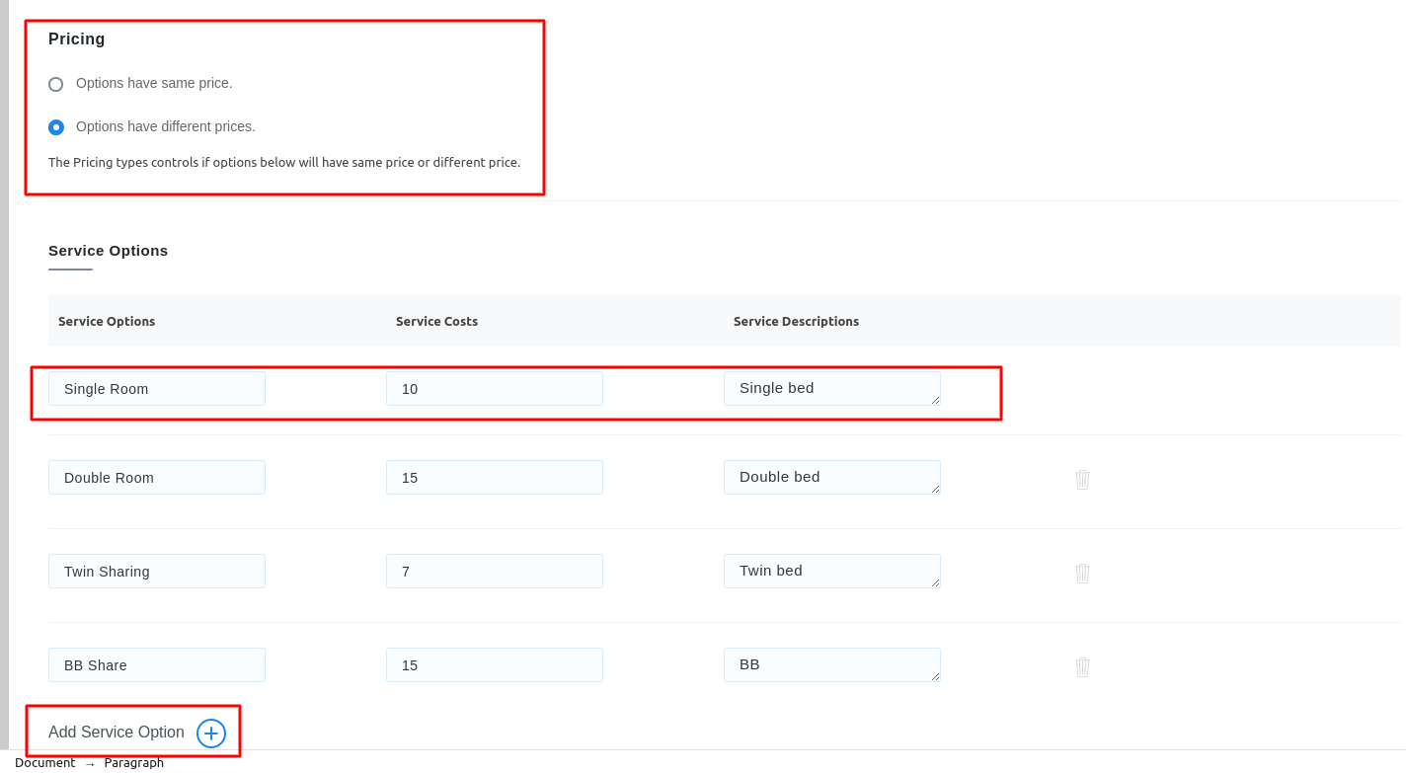Image resolution: width=1406 pixels, height=773 pixels.
Task: Delete the Double Room service option
Action: (1082, 479)
